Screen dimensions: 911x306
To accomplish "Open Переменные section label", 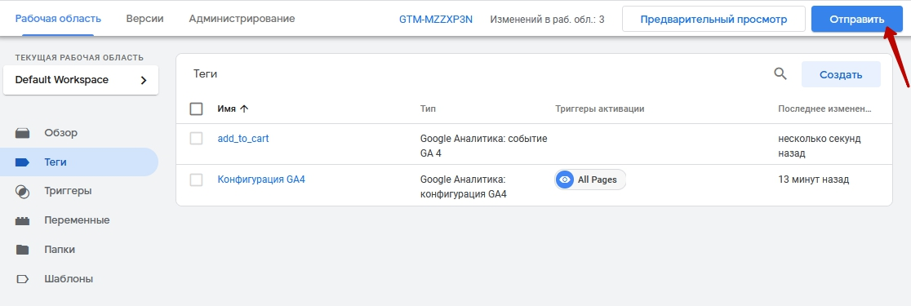I will click(x=77, y=220).
